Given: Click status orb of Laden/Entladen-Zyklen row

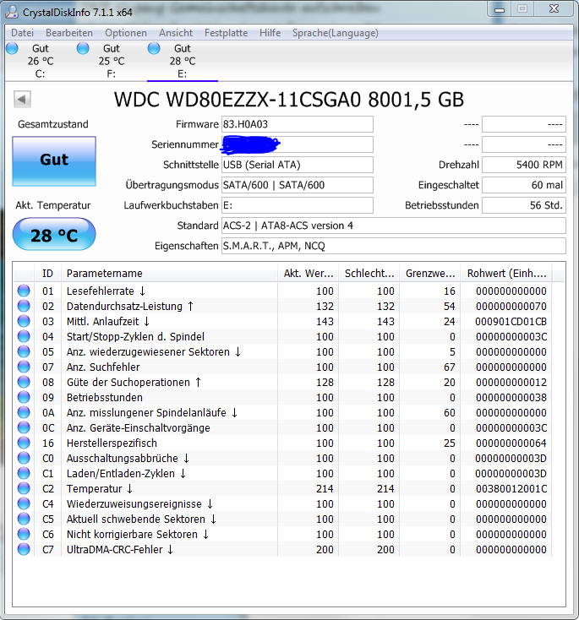Looking at the screenshot, I should tap(24, 473).
